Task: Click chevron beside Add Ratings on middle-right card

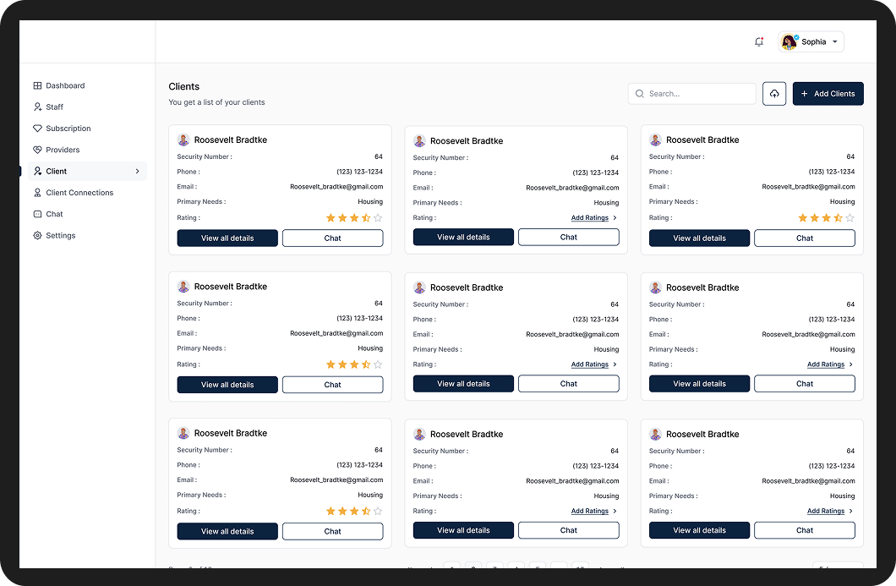Action: (851, 364)
